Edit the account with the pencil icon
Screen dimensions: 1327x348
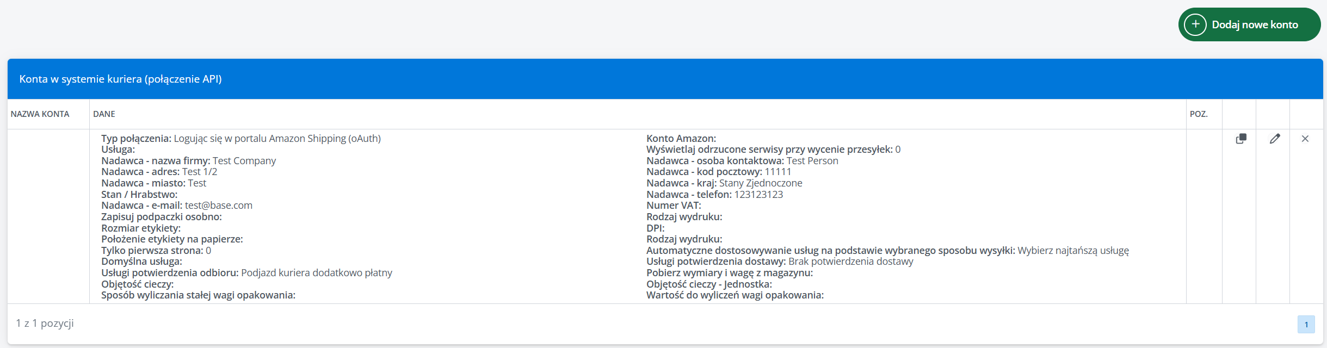[x=1275, y=139]
